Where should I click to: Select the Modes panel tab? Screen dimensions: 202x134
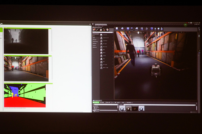point(97,27)
